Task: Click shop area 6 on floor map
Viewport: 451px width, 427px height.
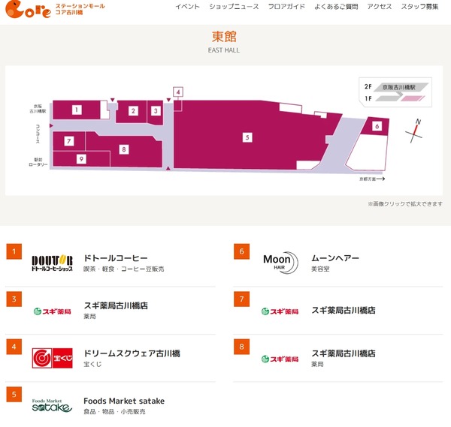Action: tap(377, 126)
